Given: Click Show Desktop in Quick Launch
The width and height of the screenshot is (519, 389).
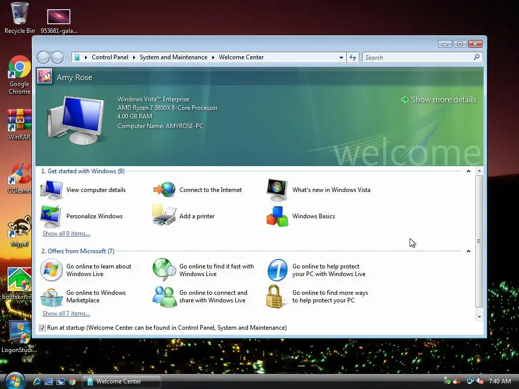Looking at the screenshot, I should point(49,382).
